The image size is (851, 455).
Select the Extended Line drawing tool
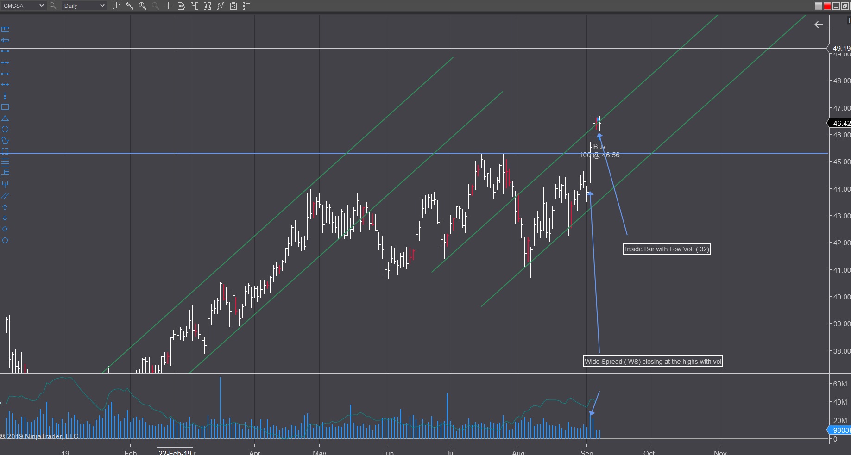point(5,85)
